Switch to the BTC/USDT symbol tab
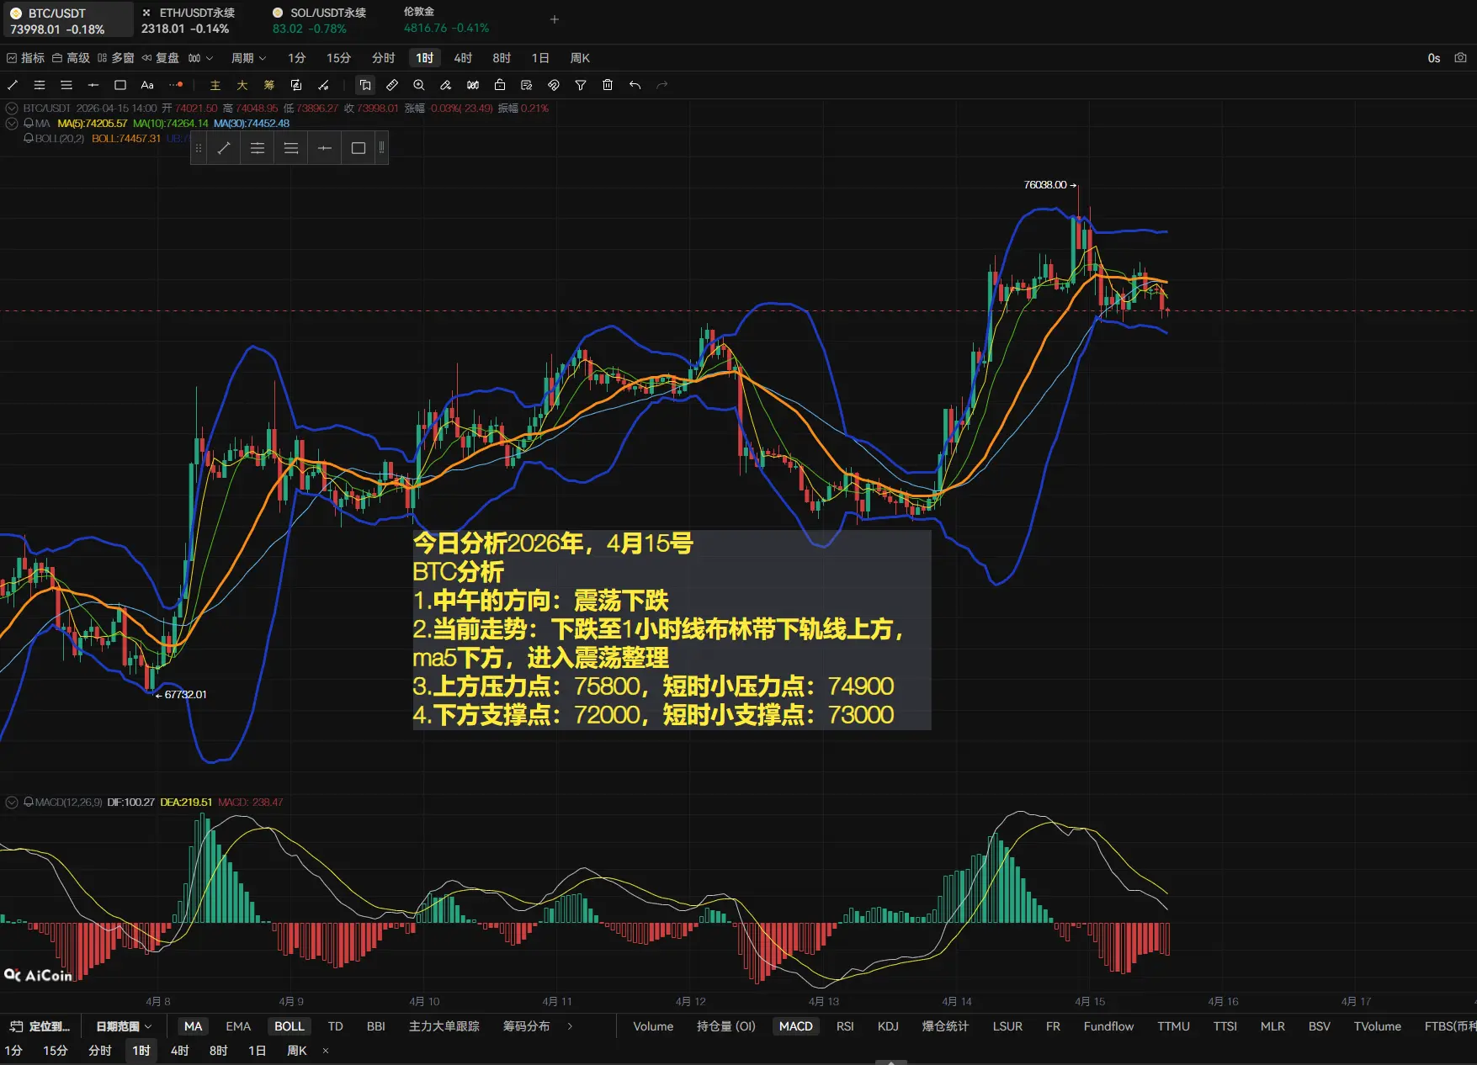Viewport: 1477px width, 1065px height. tap(68, 20)
